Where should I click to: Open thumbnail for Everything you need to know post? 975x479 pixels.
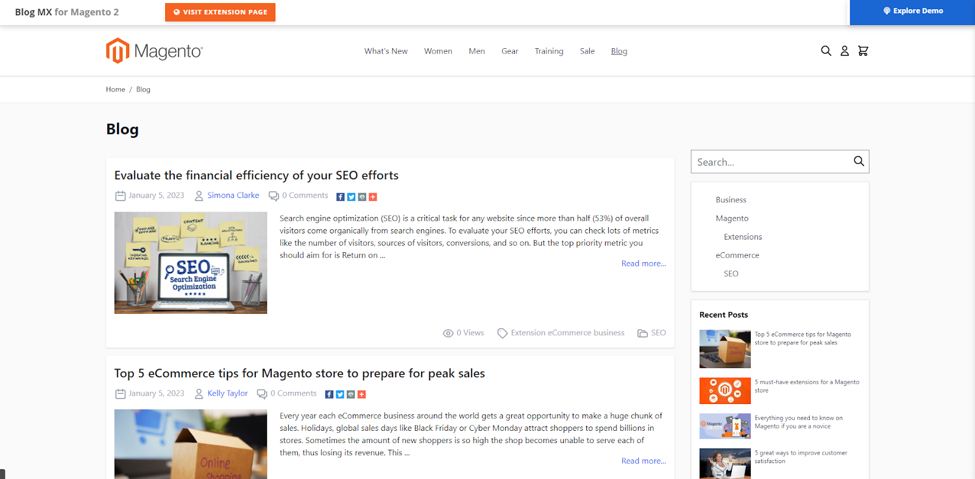[x=725, y=426]
